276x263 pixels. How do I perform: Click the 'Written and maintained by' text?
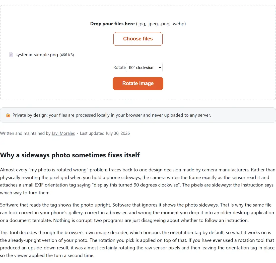(25, 133)
